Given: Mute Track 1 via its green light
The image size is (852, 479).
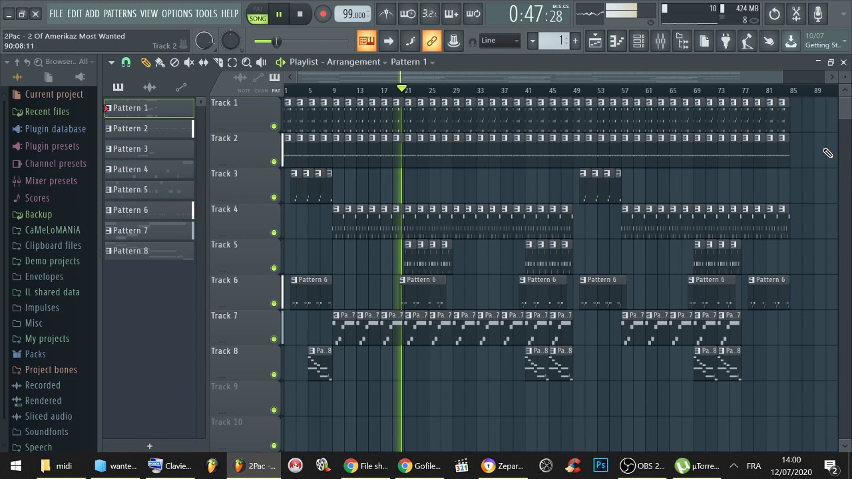Looking at the screenshot, I should [274, 126].
